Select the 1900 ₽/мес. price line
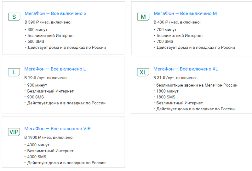The height and width of the screenshot is (171, 252). point(49,137)
